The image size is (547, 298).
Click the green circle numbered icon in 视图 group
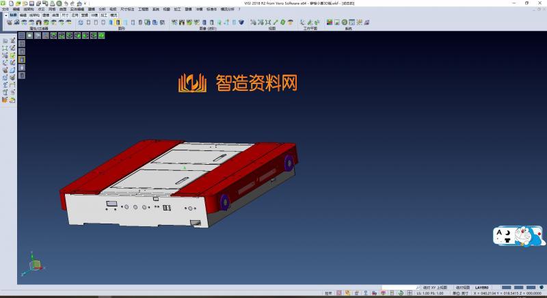tap(282, 23)
